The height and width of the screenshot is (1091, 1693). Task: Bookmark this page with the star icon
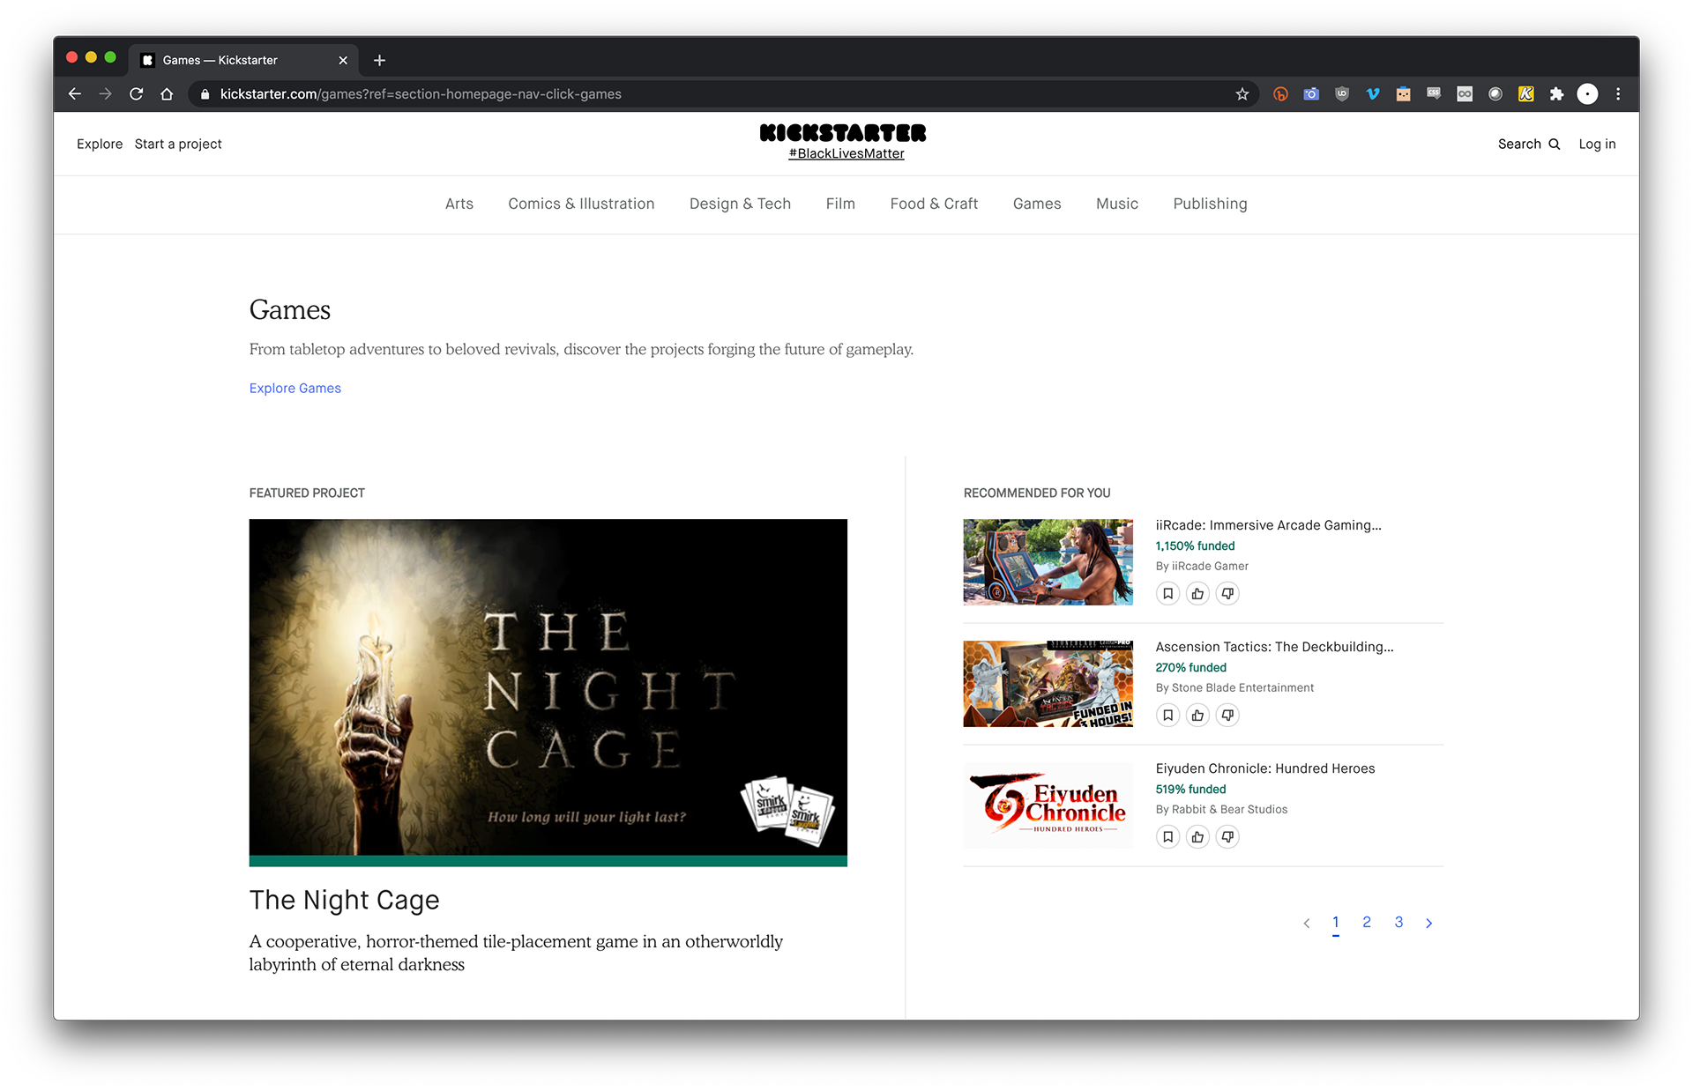1242,94
